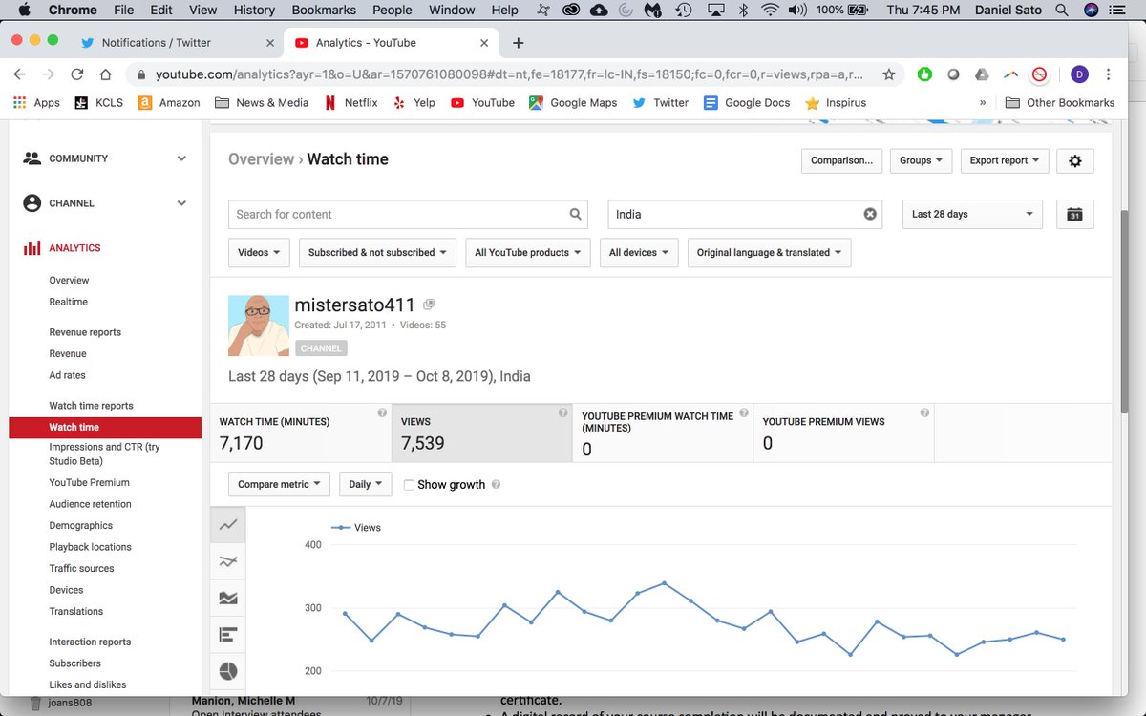Open Likes and dislikes report
Screen dimensions: 1146x716
pyautogui.click(x=87, y=685)
